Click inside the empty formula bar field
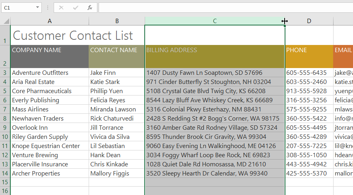 coord(223,8)
